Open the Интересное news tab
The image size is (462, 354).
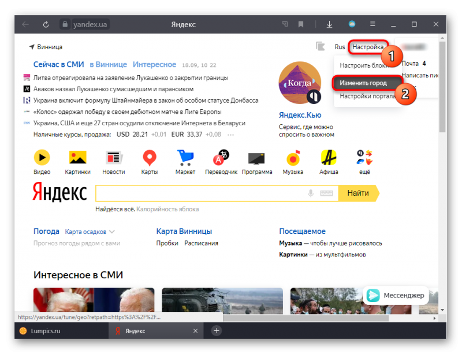click(154, 64)
